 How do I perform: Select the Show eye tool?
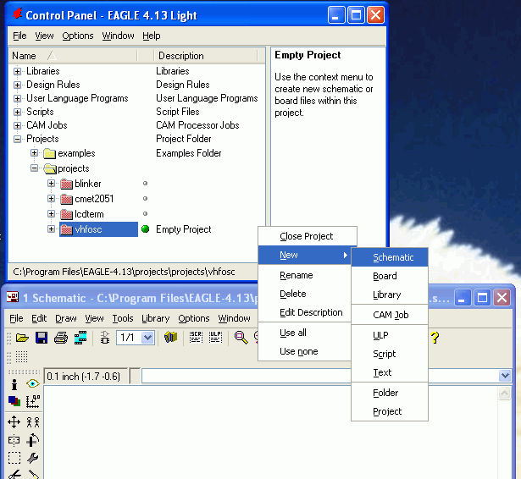pos(32,383)
